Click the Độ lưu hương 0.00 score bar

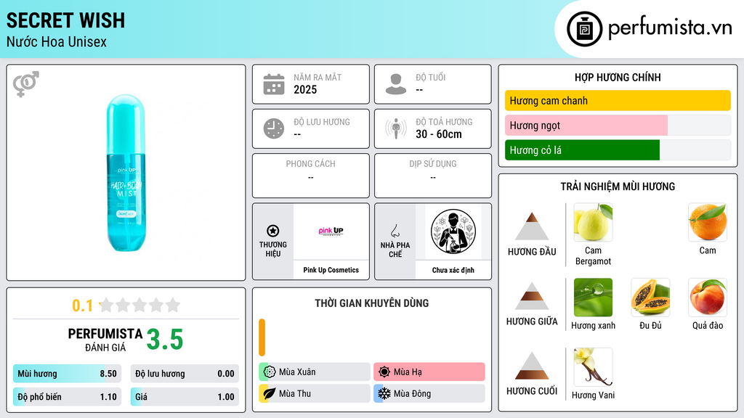[185, 374]
